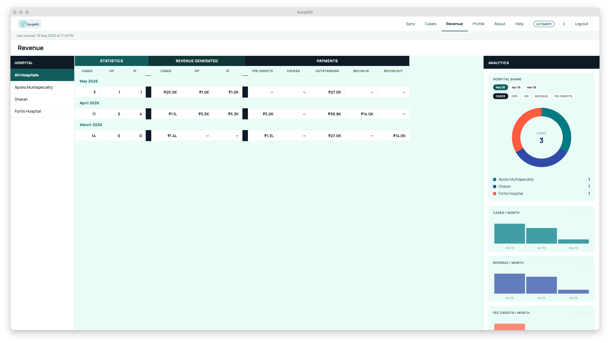
Task: Click the May 2026 row label
Action: (89, 81)
